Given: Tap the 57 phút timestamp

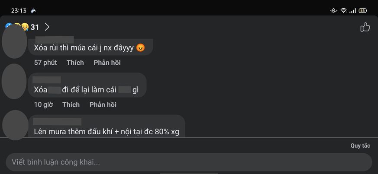Looking at the screenshot, I should 45,63.
